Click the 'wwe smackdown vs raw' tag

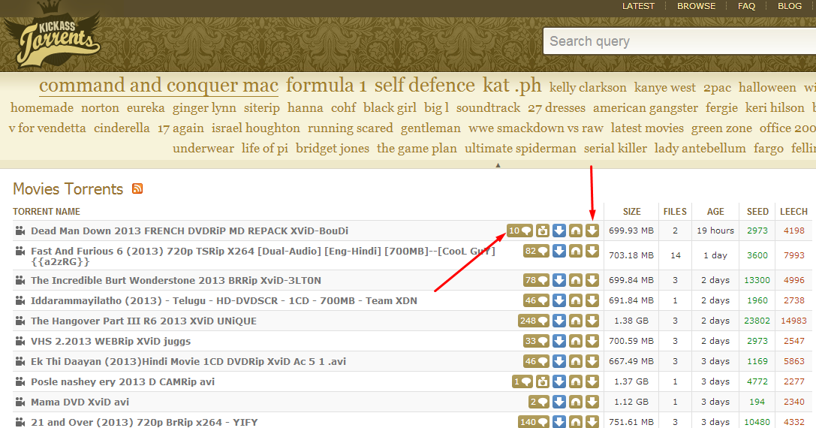[535, 128]
